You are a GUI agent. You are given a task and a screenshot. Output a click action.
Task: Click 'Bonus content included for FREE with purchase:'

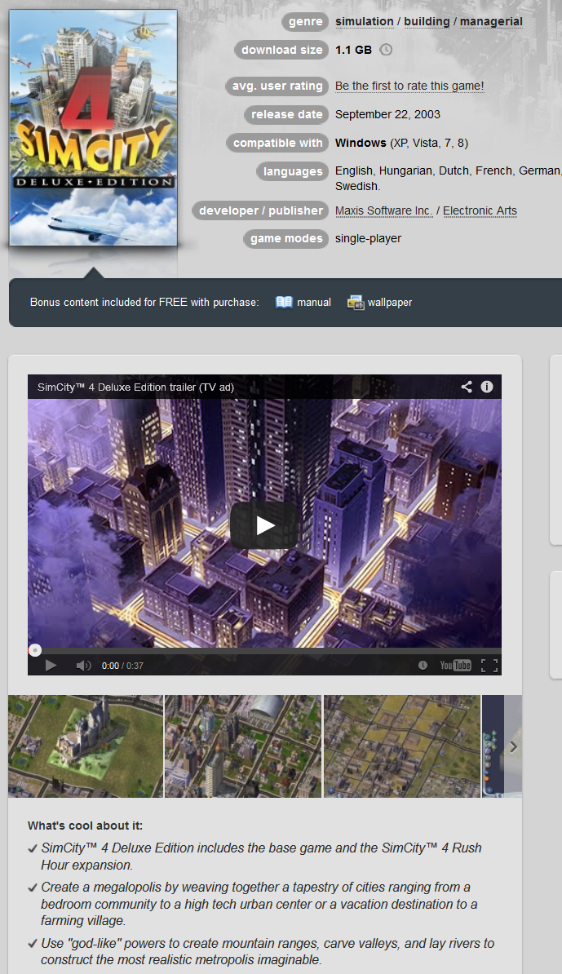(x=144, y=303)
